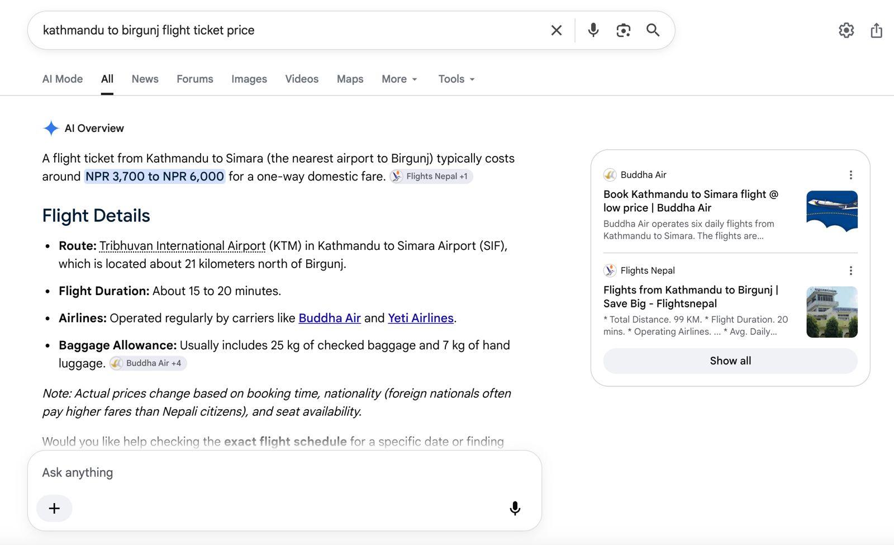The height and width of the screenshot is (545, 894).
Task: Open the Buddha Air +4 source chip
Action: tap(148, 363)
